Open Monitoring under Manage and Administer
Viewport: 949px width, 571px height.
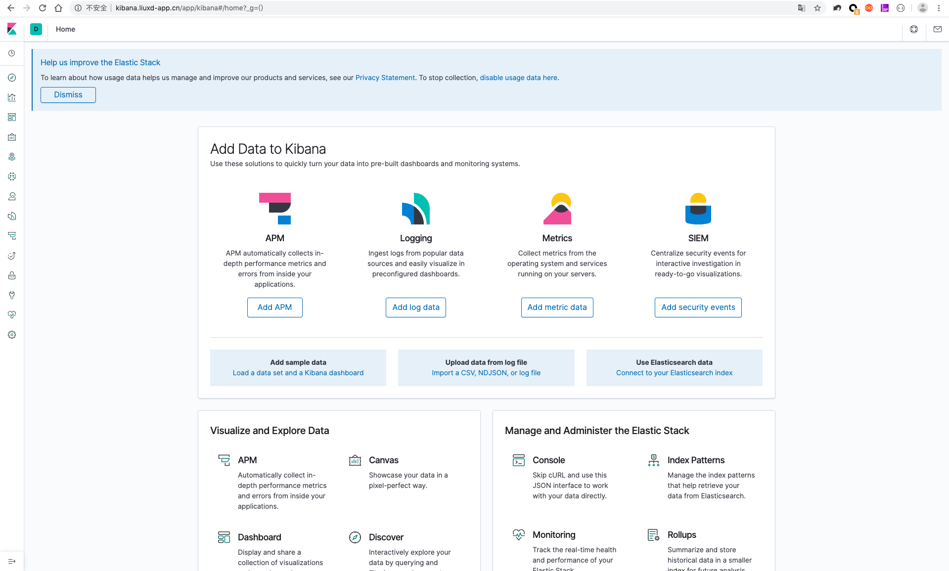[x=554, y=535]
